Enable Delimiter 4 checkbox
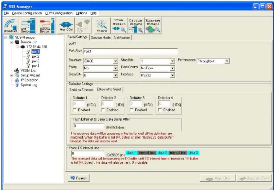The height and width of the screenshot is (190, 274). coord(160,110)
